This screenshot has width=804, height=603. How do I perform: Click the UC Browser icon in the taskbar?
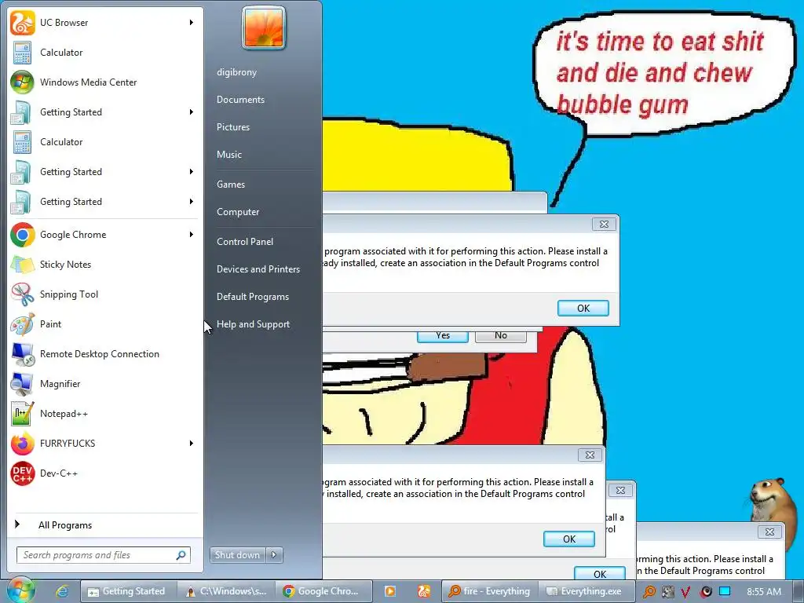423,591
